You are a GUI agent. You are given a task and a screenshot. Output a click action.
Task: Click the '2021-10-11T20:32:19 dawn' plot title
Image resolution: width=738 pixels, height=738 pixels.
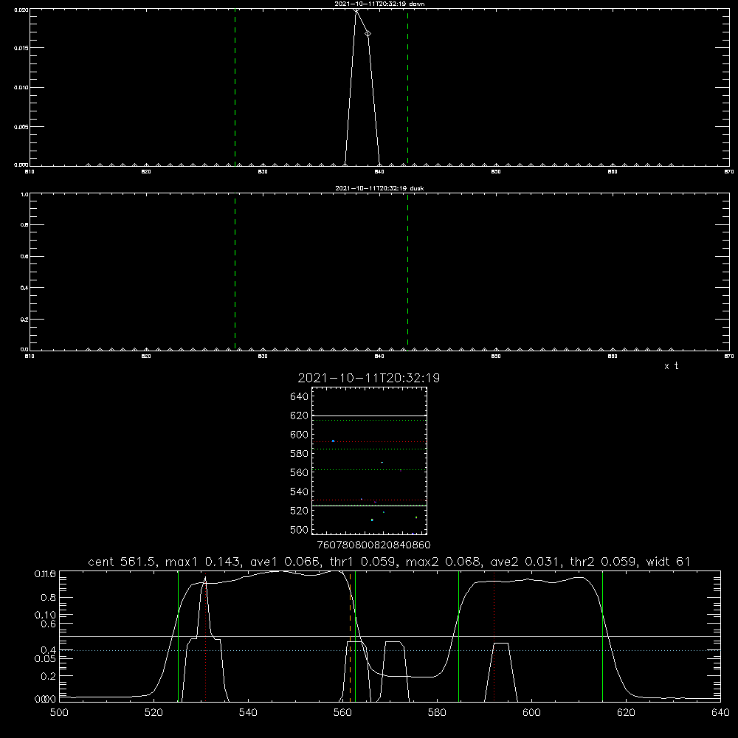point(379,3)
